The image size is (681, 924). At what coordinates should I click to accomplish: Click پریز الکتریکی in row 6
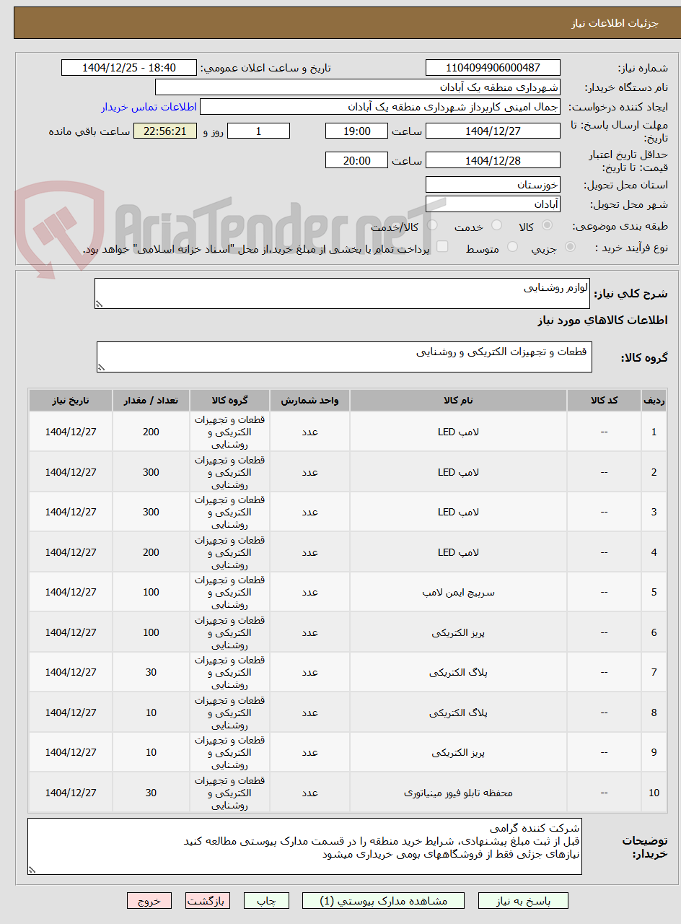point(458,632)
